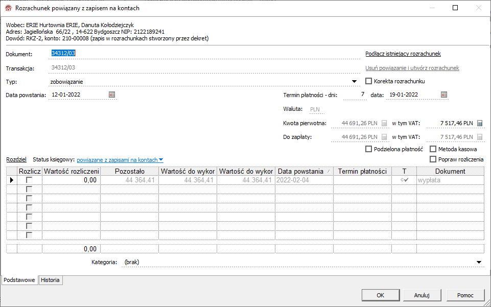The height and width of the screenshot is (307, 491).
Task: Click Rozdziel link
Action: coord(16,159)
